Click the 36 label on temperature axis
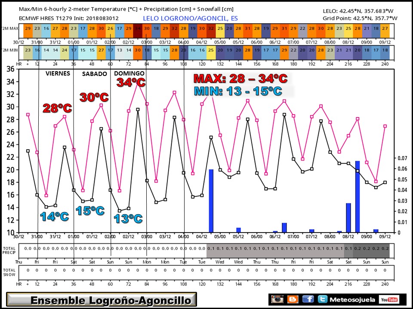The width and height of the screenshot is (413, 309). (x=10, y=69)
